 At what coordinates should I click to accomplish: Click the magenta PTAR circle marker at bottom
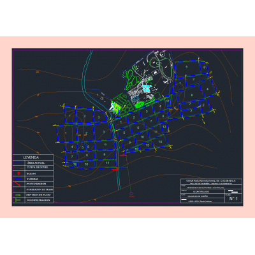coord(131,193)
